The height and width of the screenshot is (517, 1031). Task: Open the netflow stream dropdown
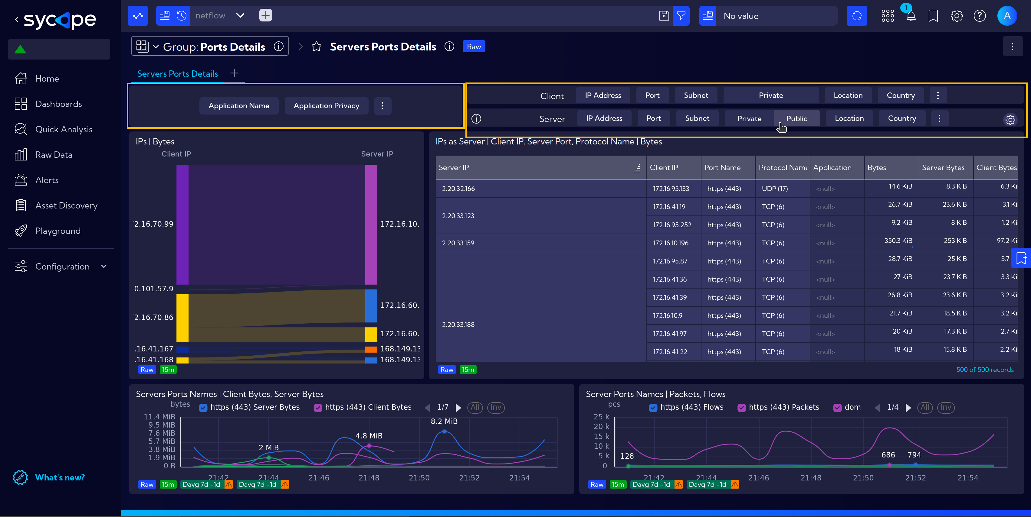coord(240,16)
